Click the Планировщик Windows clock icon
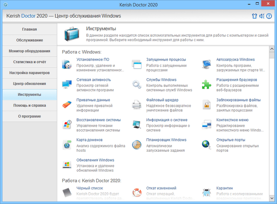 click(x=137, y=145)
